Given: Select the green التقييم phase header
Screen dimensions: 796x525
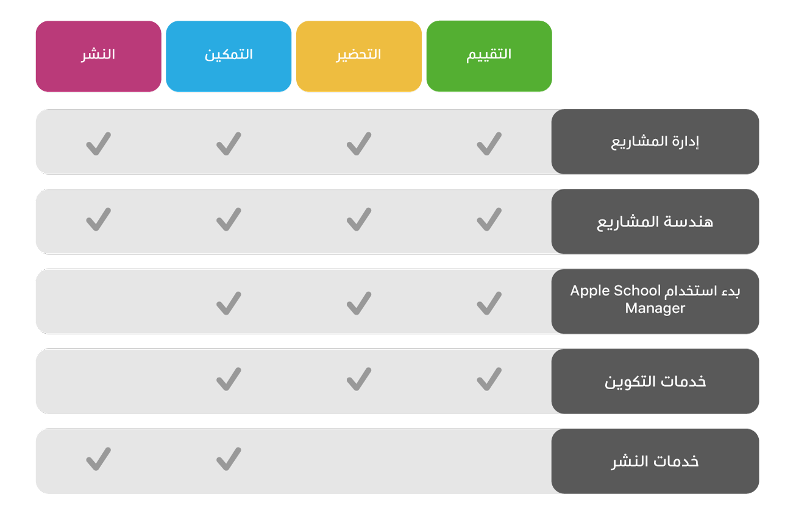Looking at the screenshot, I should click(x=489, y=56).
